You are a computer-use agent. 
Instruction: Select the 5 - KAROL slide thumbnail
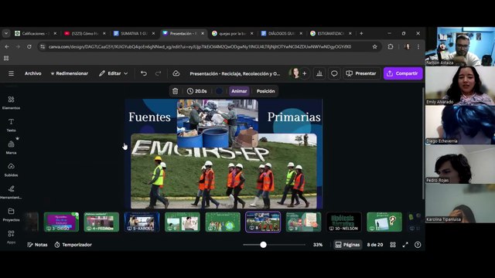[142, 222]
